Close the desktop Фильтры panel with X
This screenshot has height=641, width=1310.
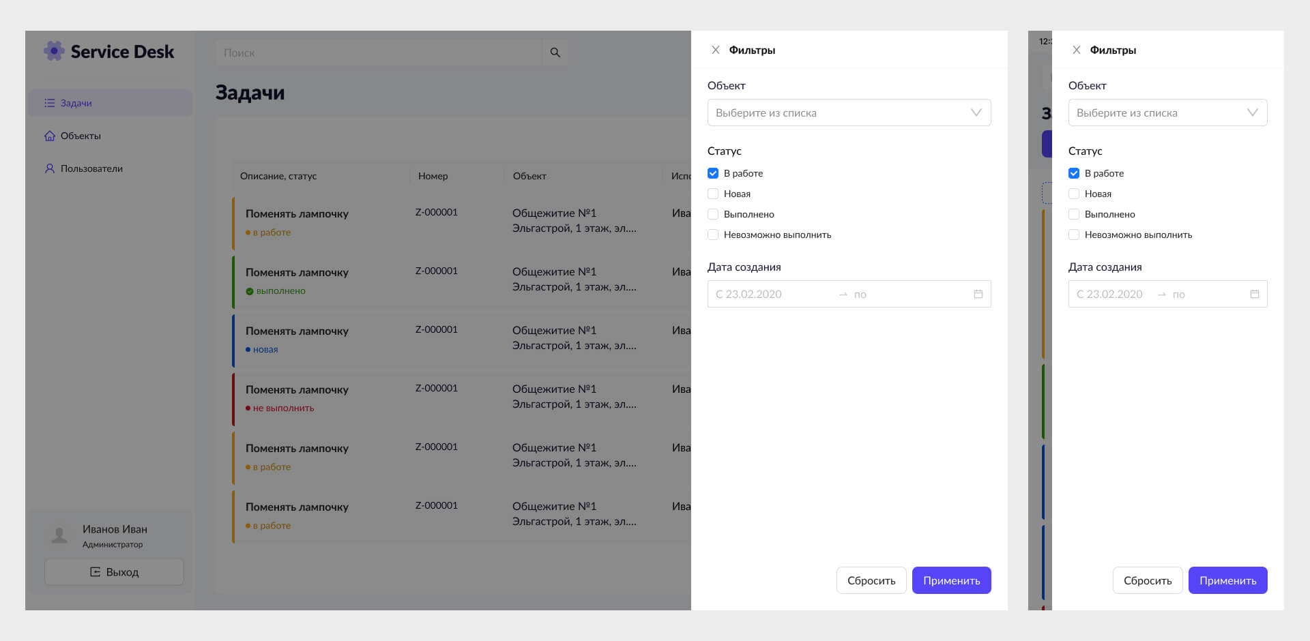[x=715, y=50]
